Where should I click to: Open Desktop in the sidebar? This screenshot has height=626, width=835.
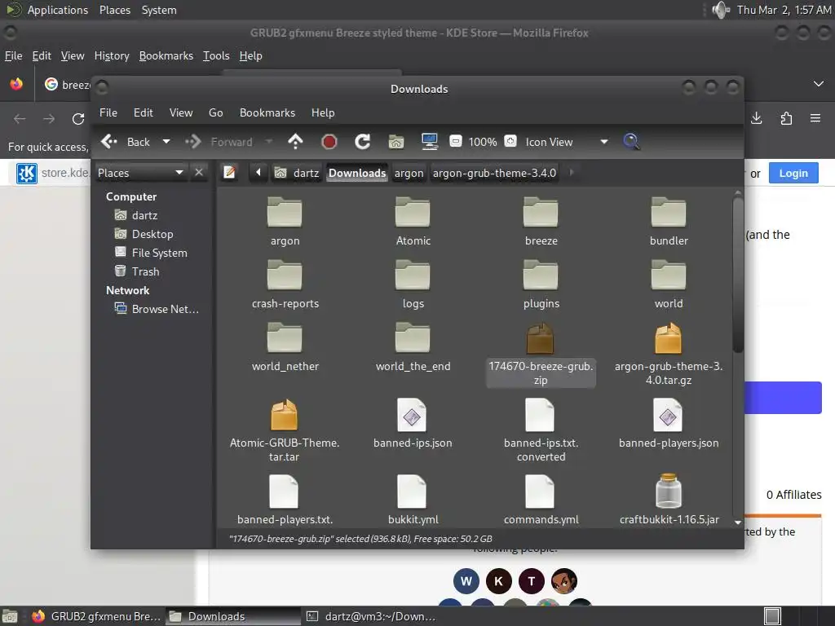[x=144, y=234]
